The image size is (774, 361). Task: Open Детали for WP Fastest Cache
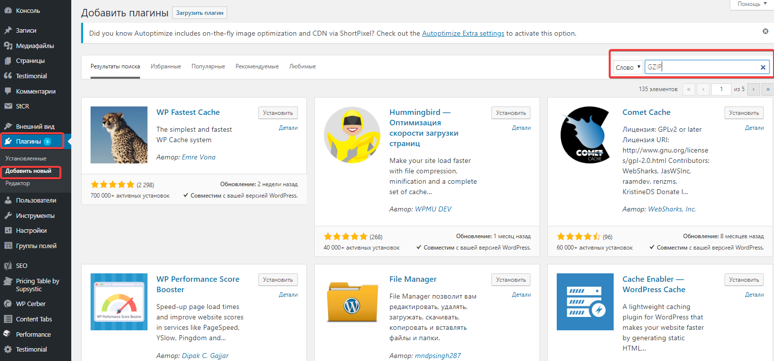point(288,128)
